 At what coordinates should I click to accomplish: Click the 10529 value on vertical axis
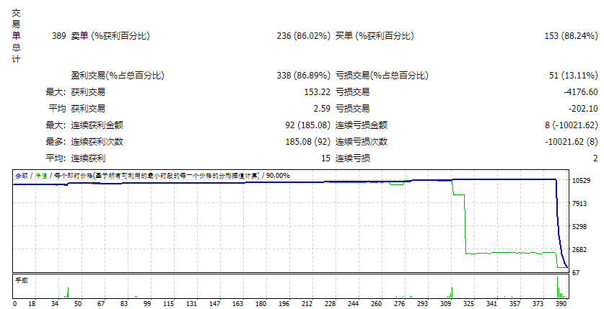(582, 181)
